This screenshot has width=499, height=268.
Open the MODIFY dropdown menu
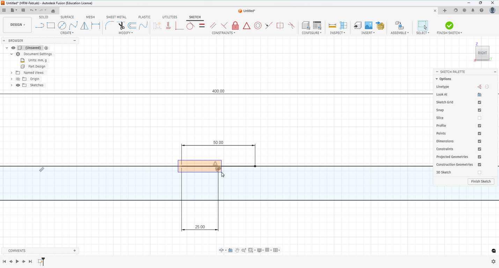(126, 33)
